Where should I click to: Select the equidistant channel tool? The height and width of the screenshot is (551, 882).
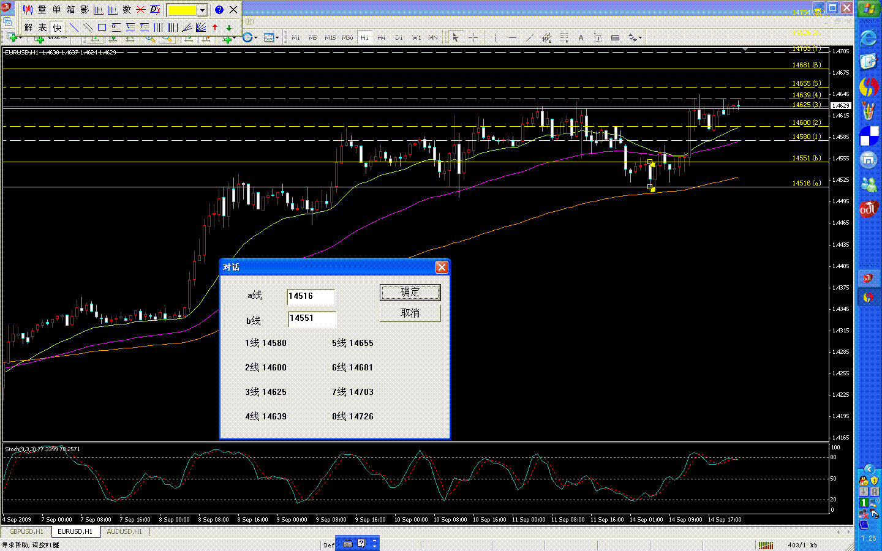coord(547,38)
